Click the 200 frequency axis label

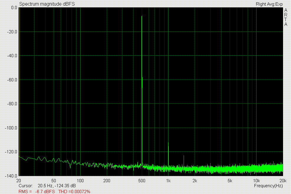point(107,181)
